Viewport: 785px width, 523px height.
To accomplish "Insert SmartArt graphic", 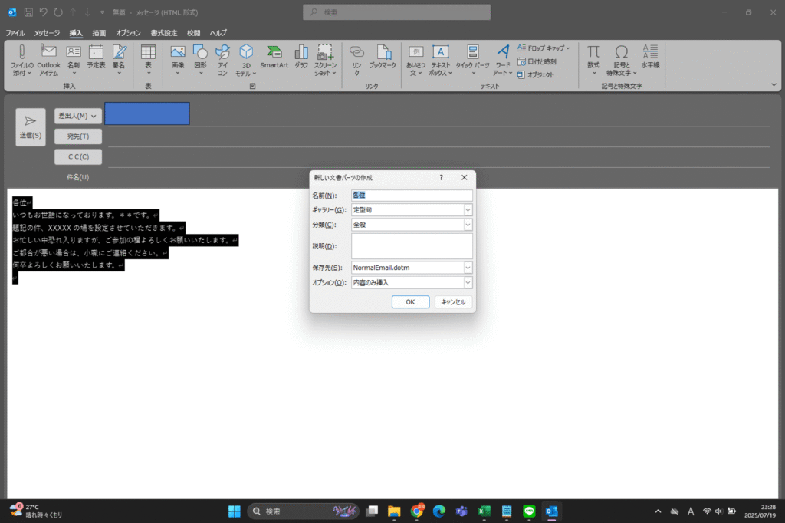I will [x=274, y=57].
